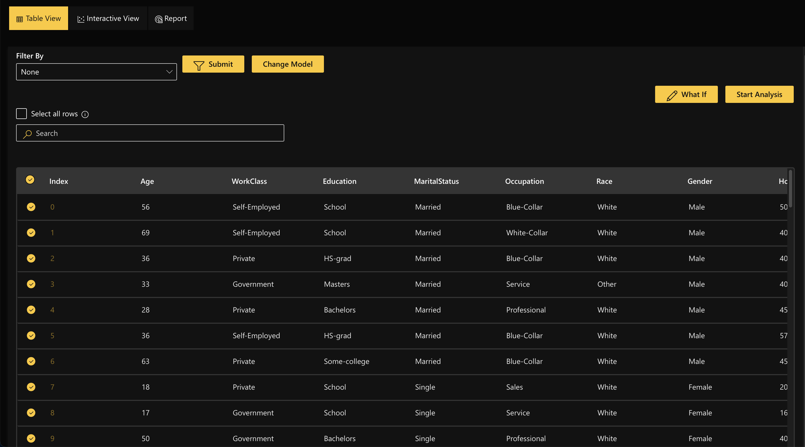Click the scatter chart icon on Interactive View
The width and height of the screenshot is (805, 447).
pos(81,19)
